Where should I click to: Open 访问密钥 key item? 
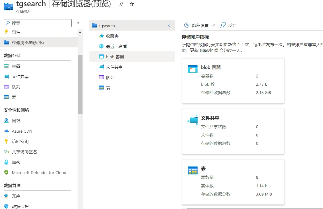pyautogui.click(x=20, y=141)
